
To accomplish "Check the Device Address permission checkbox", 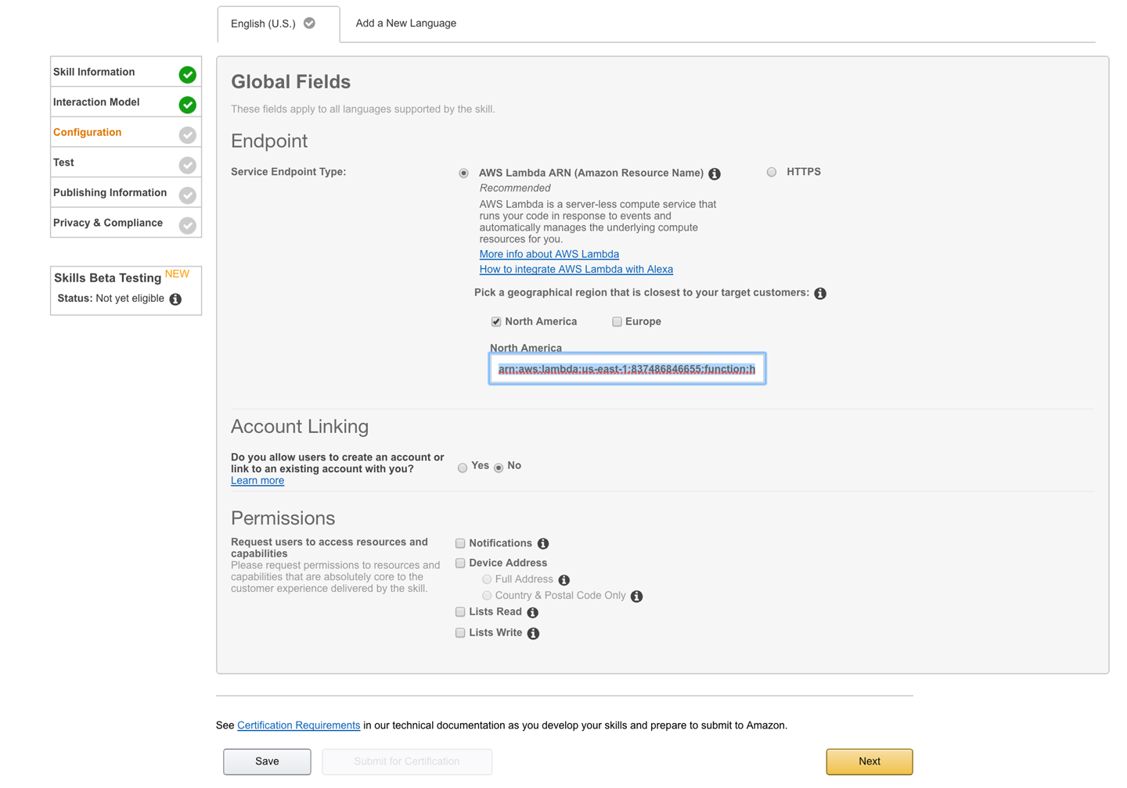I will pyautogui.click(x=460, y=563).
